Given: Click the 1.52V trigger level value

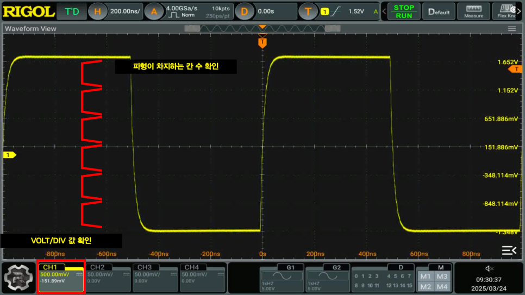Looking at the screenshot, I should (356, 11).
